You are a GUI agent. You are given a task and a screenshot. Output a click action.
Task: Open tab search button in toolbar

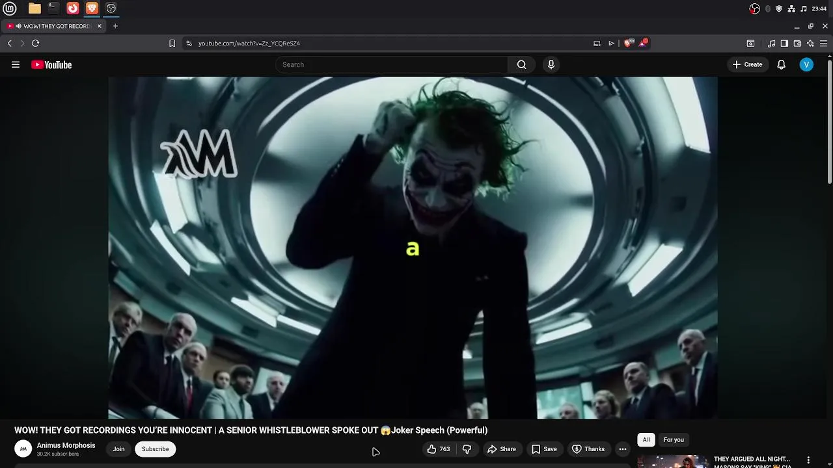(750, 44)
